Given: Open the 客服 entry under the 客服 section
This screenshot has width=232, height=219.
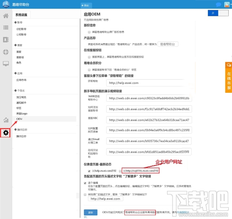Looking at the screenshot, I should [x=19, y=52].
